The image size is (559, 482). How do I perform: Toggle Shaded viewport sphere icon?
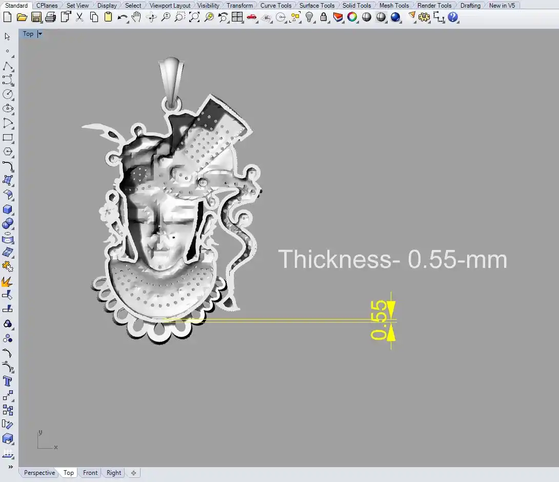[367, 17]
